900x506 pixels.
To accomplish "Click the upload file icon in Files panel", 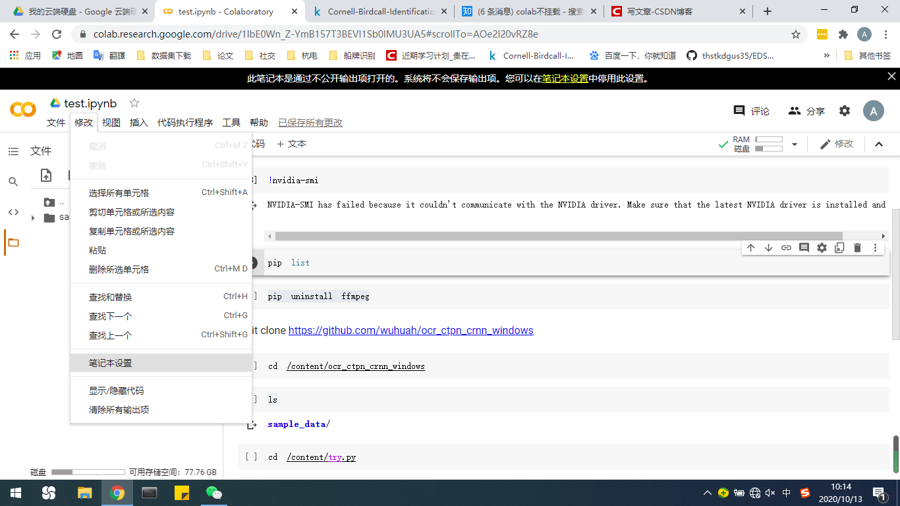I will pyautogui.click(x=46, y=175).
